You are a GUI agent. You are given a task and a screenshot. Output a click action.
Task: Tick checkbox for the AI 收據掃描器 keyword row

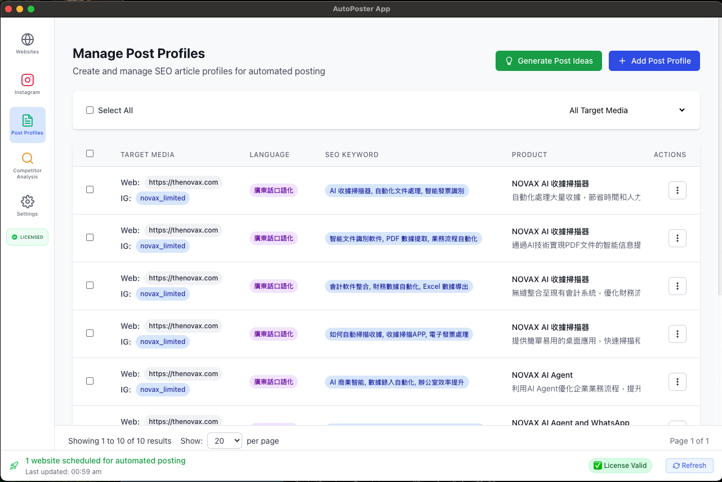pyautogui.click(x=90, y=190)
